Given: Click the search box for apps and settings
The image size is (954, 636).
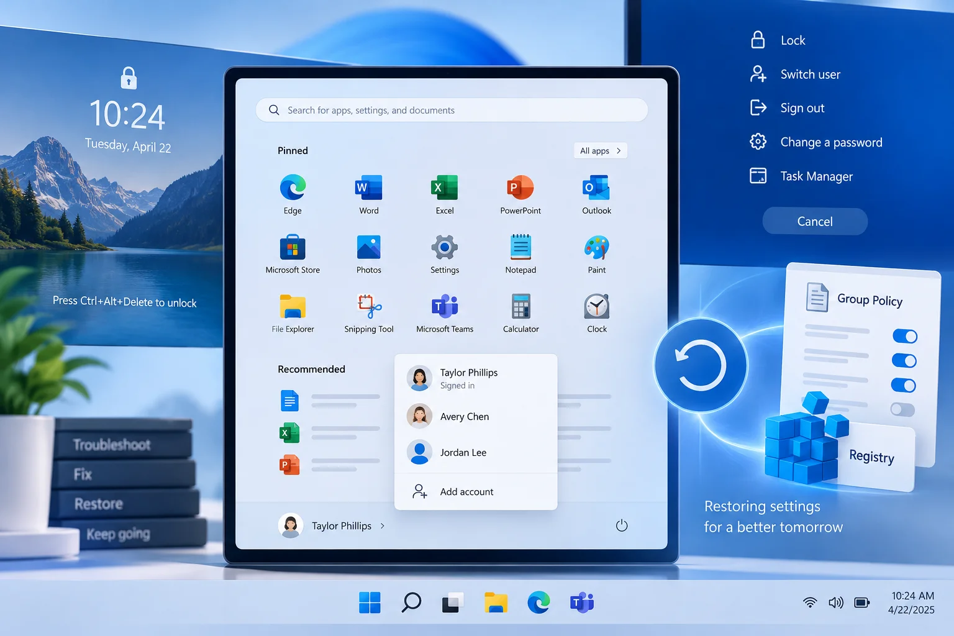Looking at the screenshot, I should pyautogui.click(x=452, y=110).
